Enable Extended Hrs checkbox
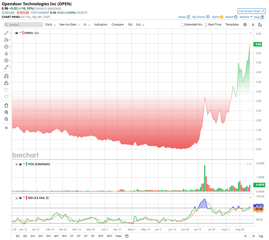The height and width of the screenshot is (240, 269). point(182,25)
